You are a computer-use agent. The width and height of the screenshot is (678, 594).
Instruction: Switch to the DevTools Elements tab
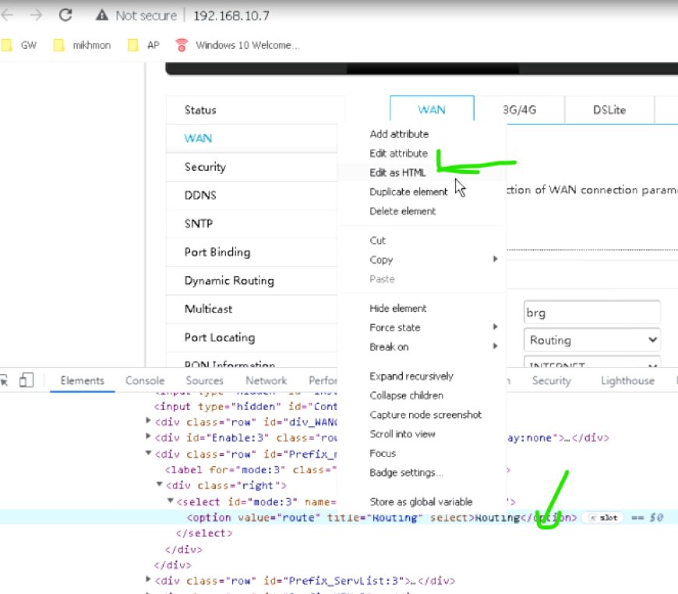pos(82,380)
